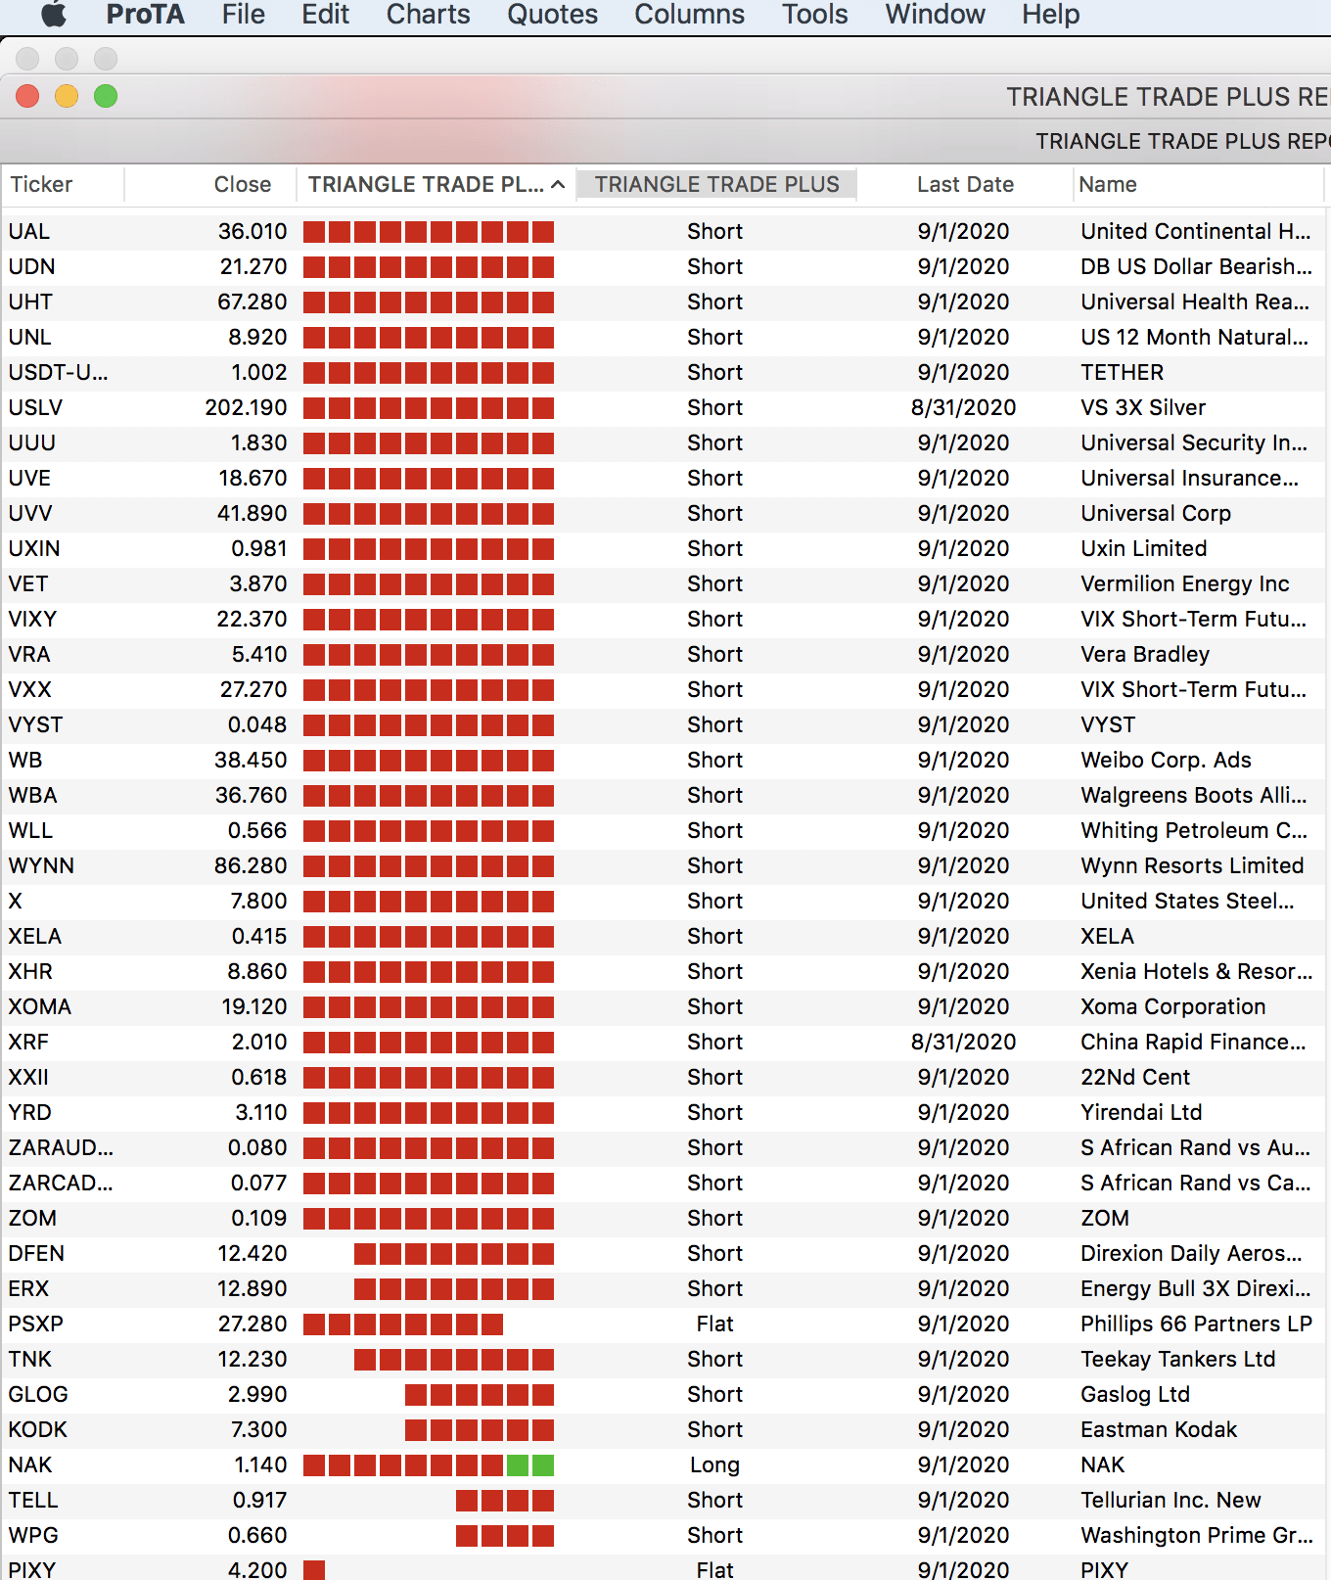Click the Flat signal in the PSXP row
Viewport: 1331px width, 1580px height.
pos(715,1324)
